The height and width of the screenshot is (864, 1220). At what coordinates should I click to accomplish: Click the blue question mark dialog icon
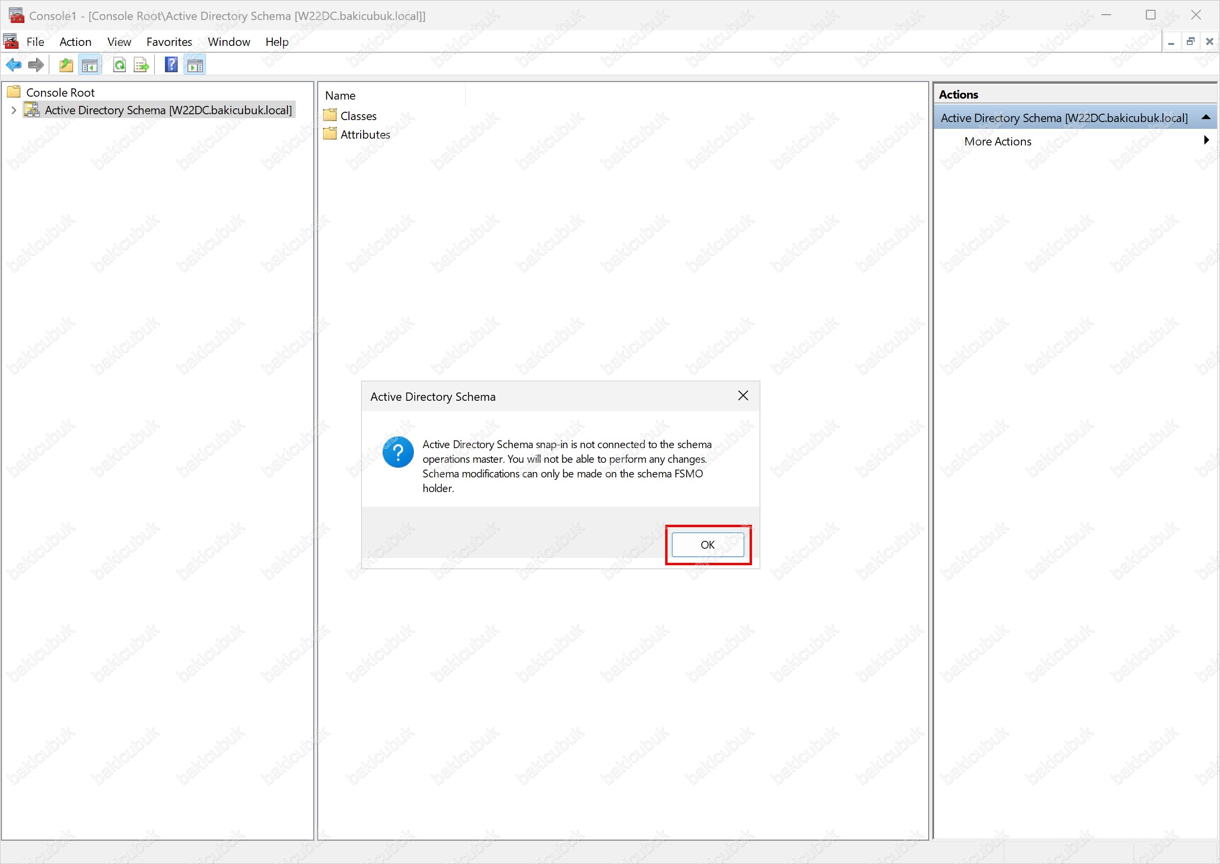click(398, 452)
